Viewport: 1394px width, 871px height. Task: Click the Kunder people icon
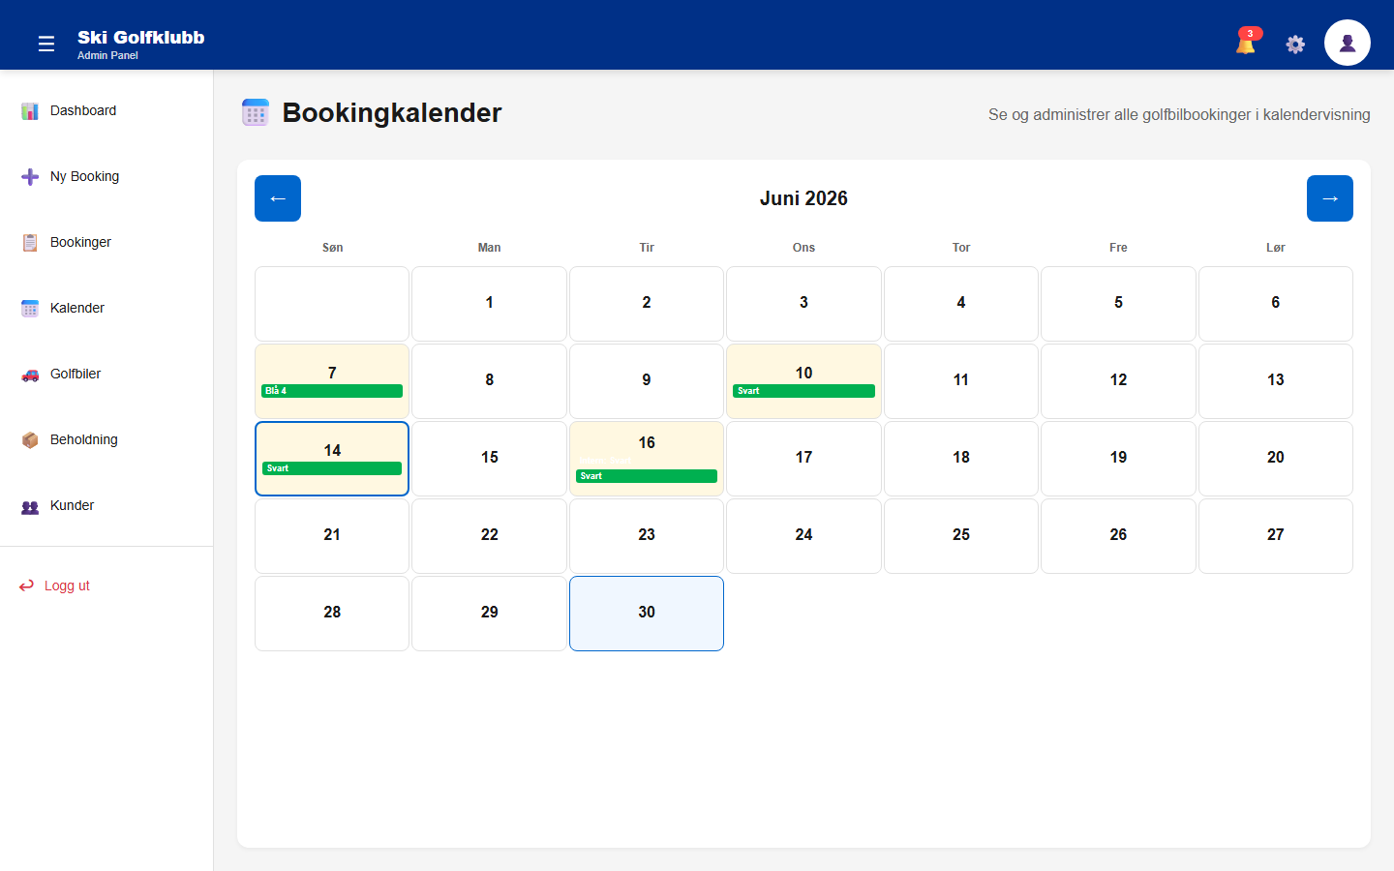coord(30,506)
